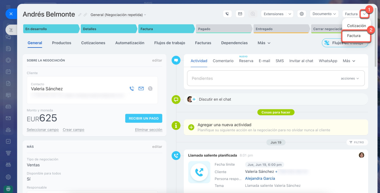Close the deal panel with the blue X button
This screenshot has width=380, height=193.
click(11, 14)
